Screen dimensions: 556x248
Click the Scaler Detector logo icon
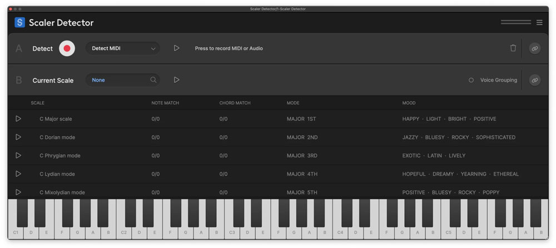pyautogui.click(x=20, y=23)
